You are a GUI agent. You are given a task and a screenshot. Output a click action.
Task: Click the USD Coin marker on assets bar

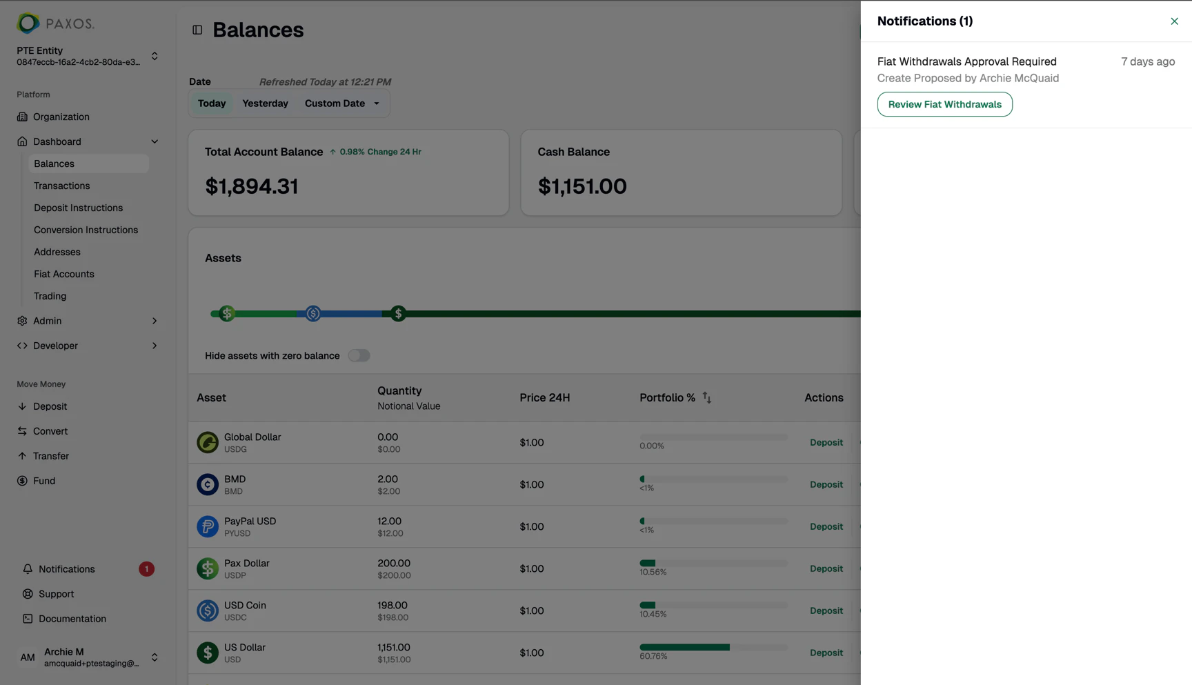coord(313,314)
